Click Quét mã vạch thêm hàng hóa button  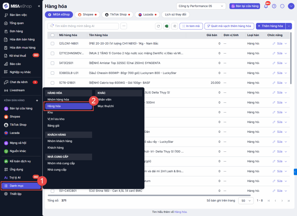point(229,26)
